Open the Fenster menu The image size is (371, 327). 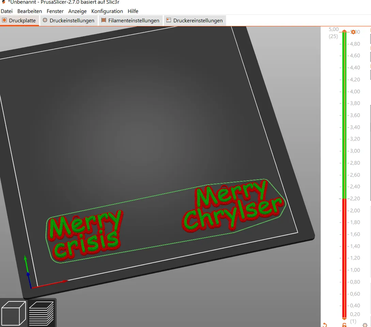(x=55, y=11)
